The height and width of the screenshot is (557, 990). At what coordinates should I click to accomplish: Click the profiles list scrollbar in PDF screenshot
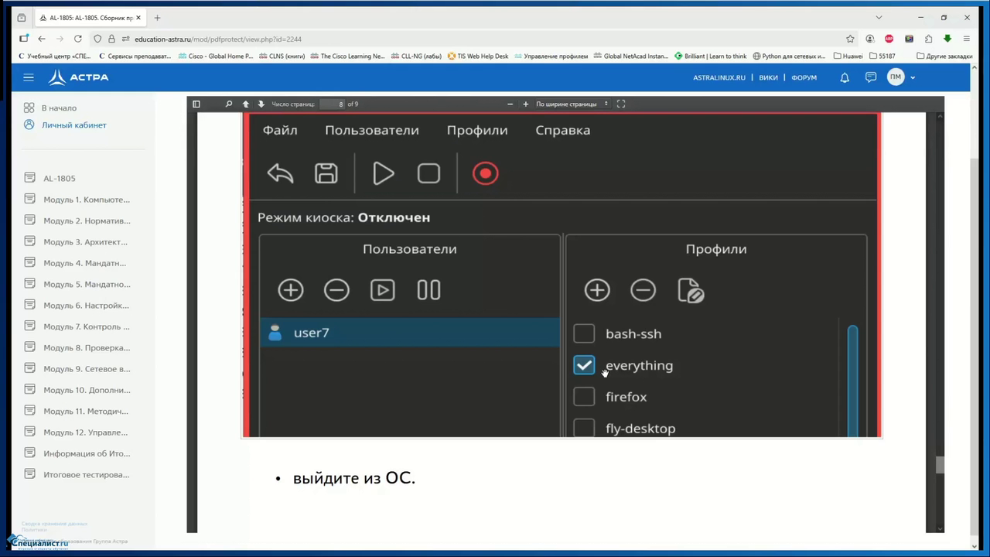pyautogui.click(x=852, y=381)
